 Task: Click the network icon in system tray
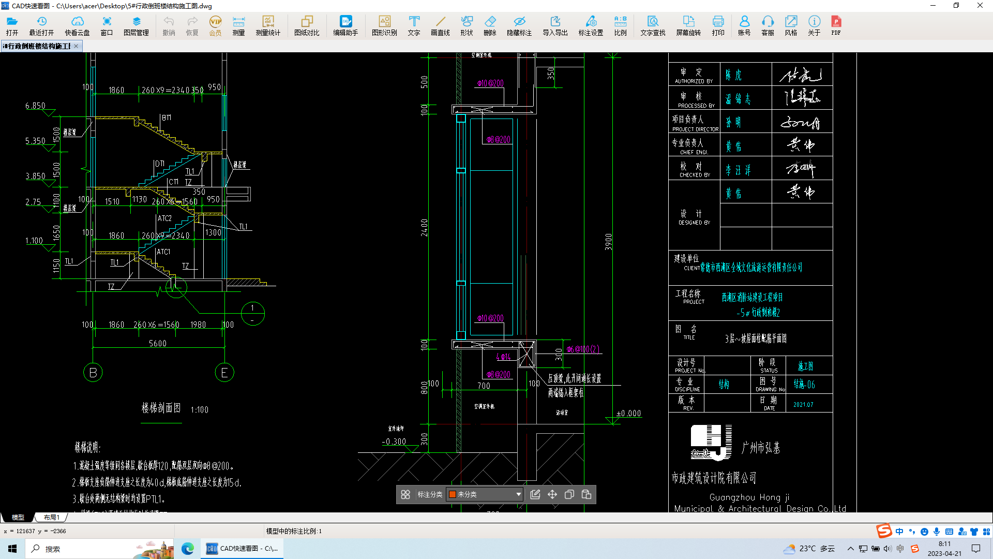click(863, 549)
